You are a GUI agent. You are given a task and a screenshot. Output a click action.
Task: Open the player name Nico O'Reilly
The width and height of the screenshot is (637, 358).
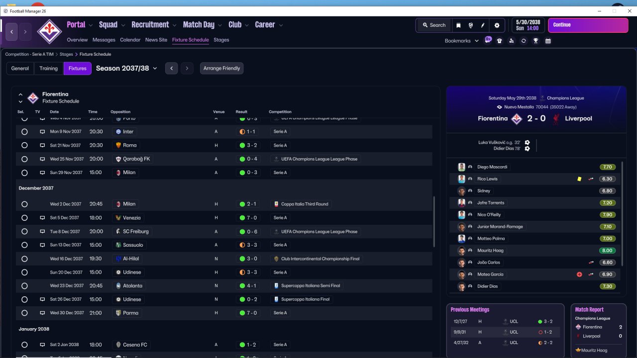(489, 215)
